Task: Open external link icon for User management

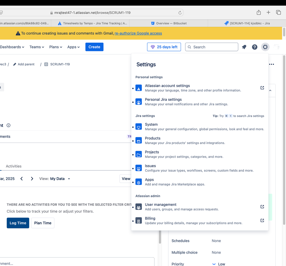Action: (262, 207)
